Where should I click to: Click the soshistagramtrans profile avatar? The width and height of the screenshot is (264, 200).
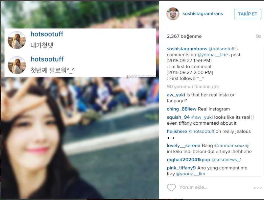point(173,14)
